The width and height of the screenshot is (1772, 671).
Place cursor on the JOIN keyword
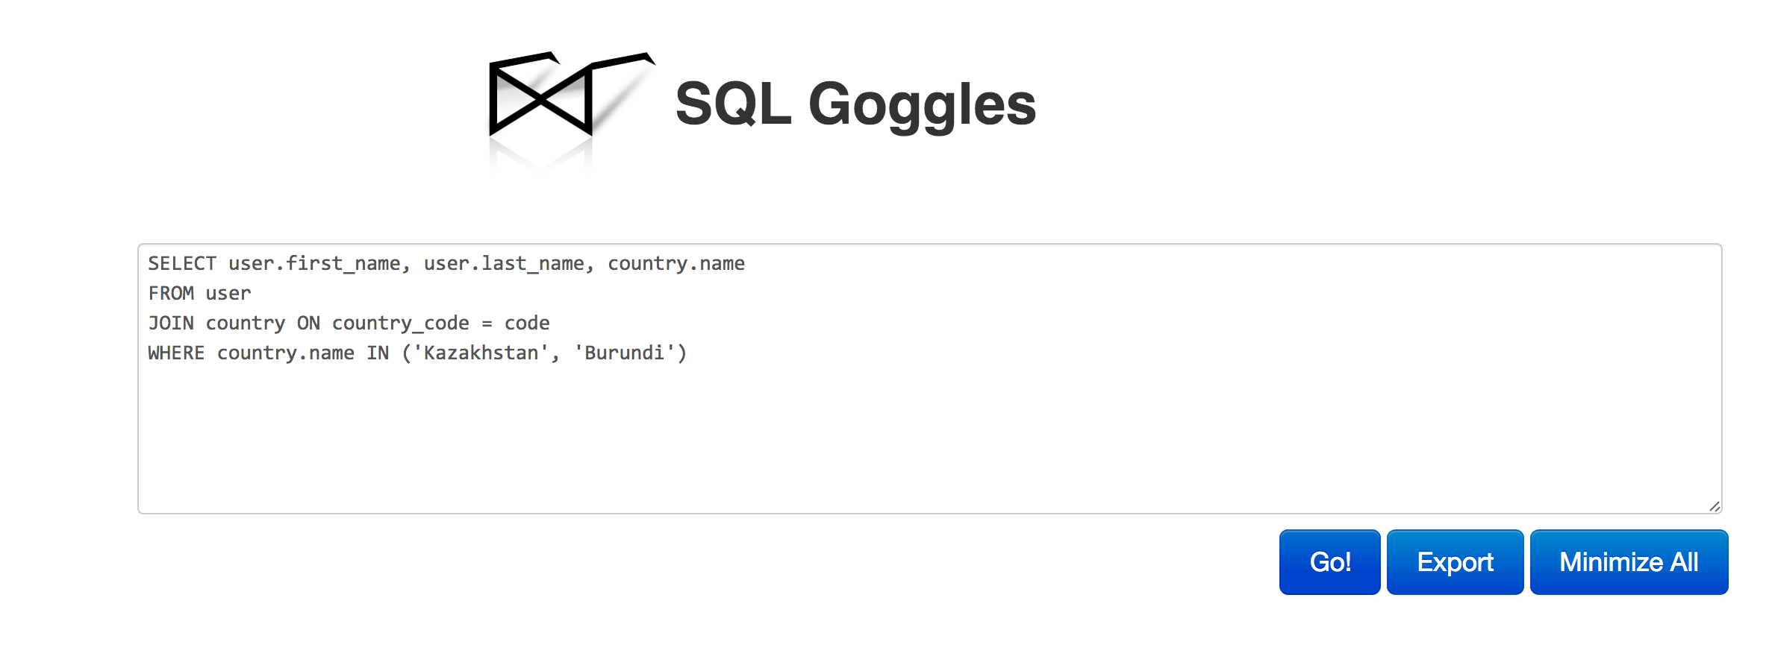171,324
